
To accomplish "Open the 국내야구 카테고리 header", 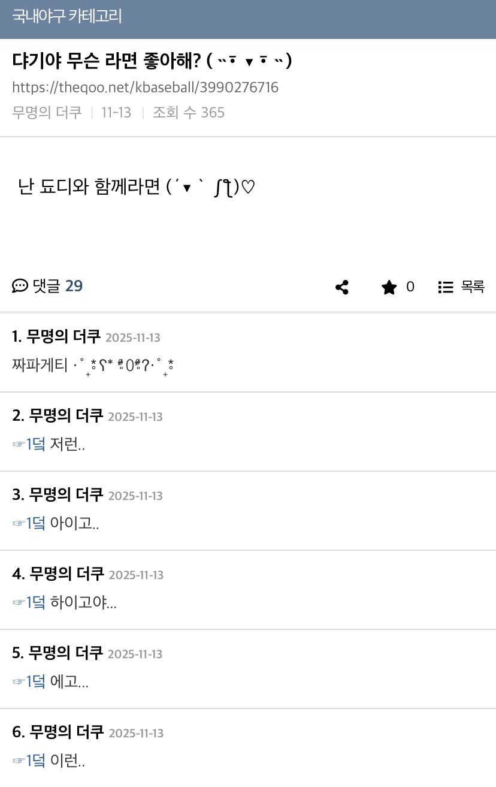I will tap(67, 16).
